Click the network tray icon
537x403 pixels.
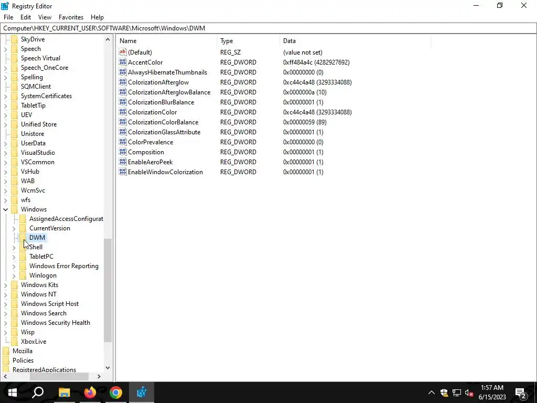tap(457, 393)
